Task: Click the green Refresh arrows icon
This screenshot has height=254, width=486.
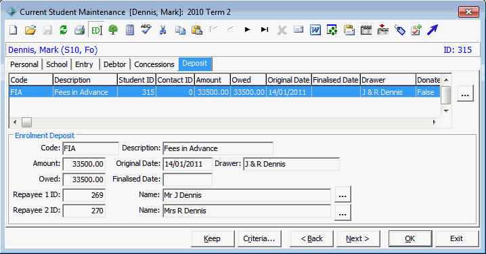Action: 63,30
